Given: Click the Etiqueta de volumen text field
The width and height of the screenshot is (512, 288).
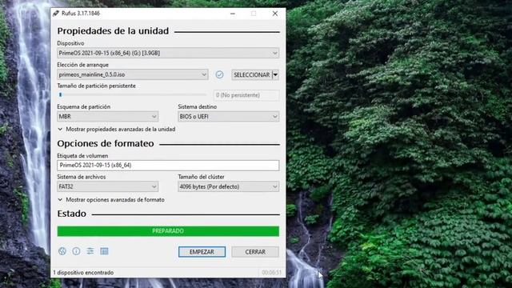Looking at the screenshot, I should [168, 166].
